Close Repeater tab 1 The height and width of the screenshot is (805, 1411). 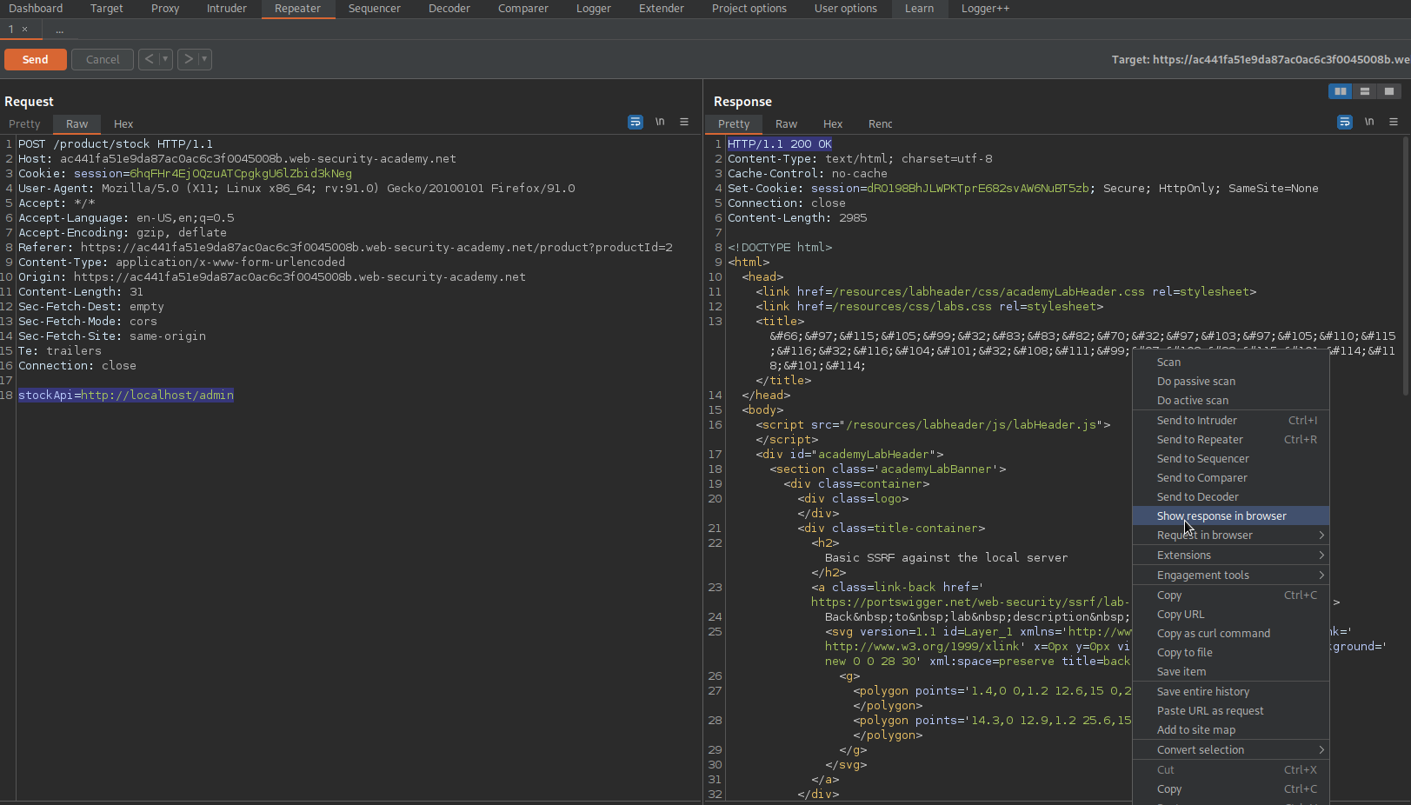tap(24, 30)
